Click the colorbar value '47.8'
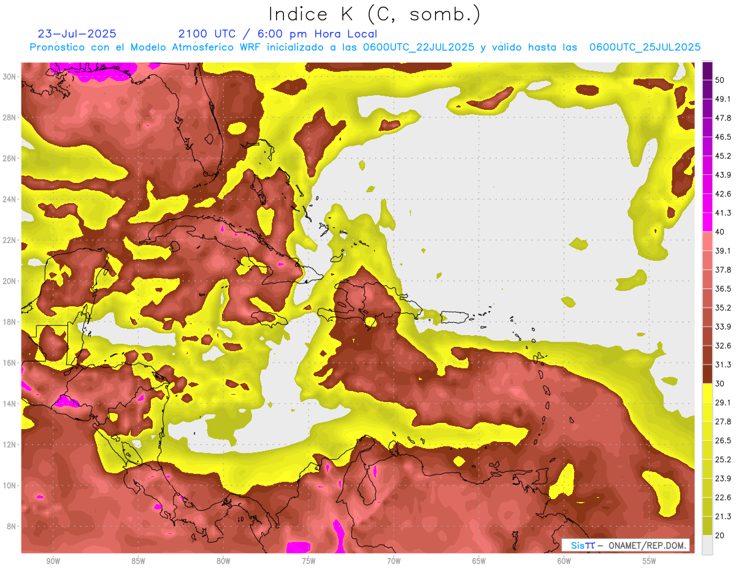Screen dimensions: 736x569 coord(723,118)
